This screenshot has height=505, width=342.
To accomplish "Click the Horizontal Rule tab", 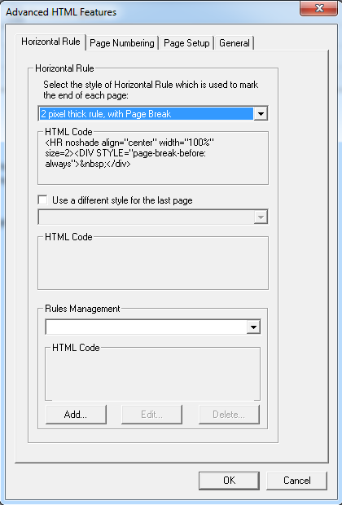I will pyautogui.click(x=50, y=42).
